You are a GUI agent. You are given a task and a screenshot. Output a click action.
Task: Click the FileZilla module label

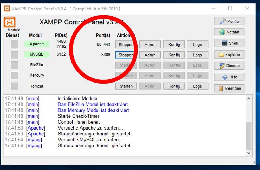[x=37, y=65]
